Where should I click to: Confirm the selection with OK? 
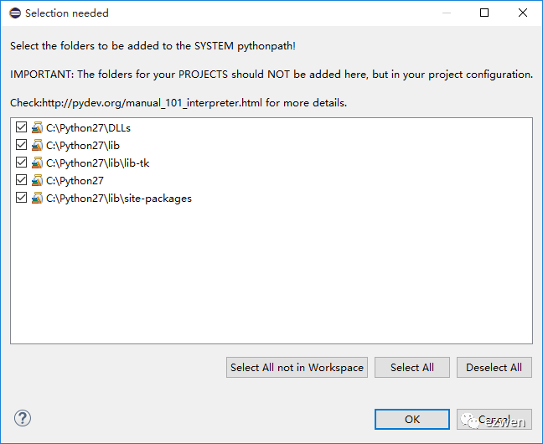click(412, 420)
